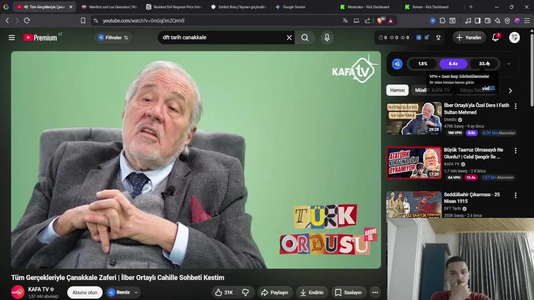
Task: Switch to Sohbet Botu tab
Action: tap(239, 7)
